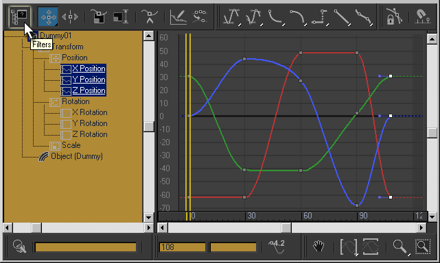440x263 pixels.
Task: Select the Pan hand tool
Action: 319,247
